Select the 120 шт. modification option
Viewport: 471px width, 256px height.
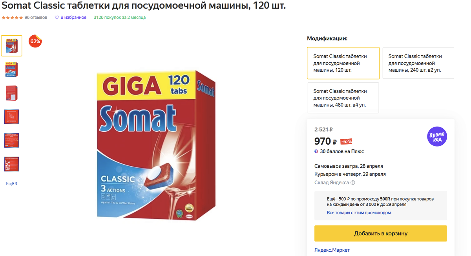click(x=343, y=63)
